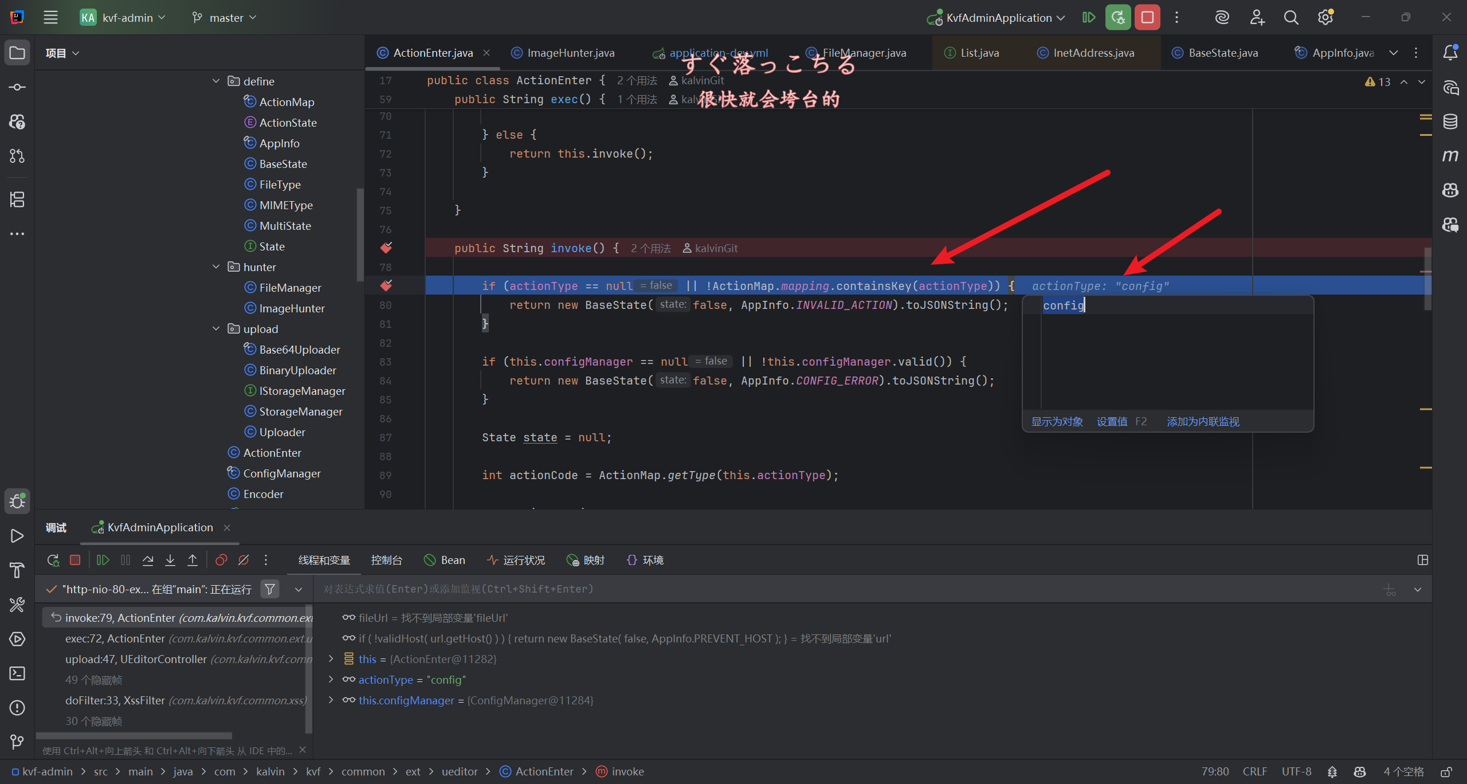
Task: Open the Bean debug tab
Action: [445, 560]
